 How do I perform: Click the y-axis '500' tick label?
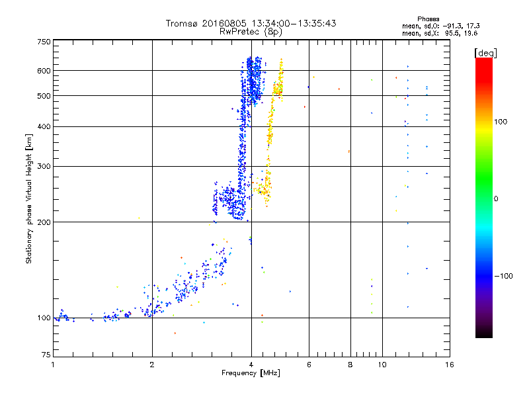point(44,96)
